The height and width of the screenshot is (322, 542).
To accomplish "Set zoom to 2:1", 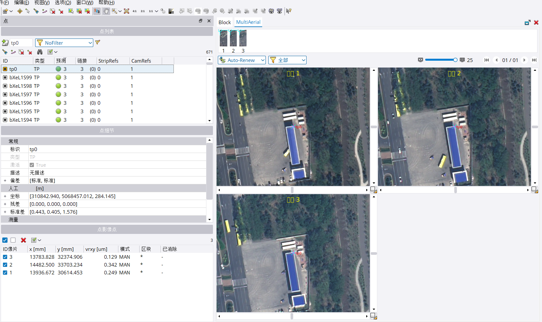I will [x=143, y=11].
